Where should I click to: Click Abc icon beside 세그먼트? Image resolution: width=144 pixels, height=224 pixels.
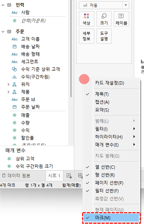click(x=14, y=62)
